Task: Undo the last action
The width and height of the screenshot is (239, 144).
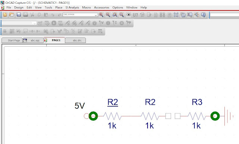Action: tap(53, 15)
